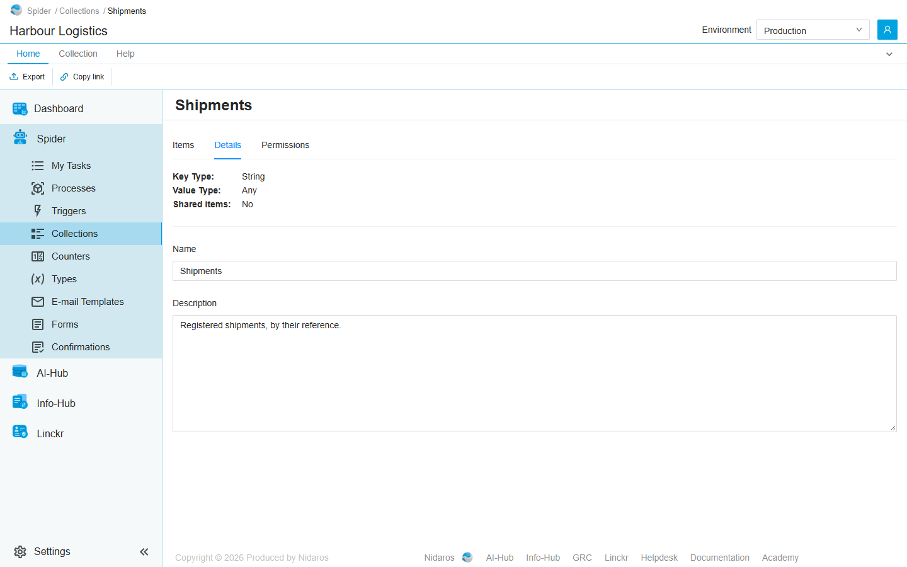
Task: Click the Copy link button label
Action: 88,77
